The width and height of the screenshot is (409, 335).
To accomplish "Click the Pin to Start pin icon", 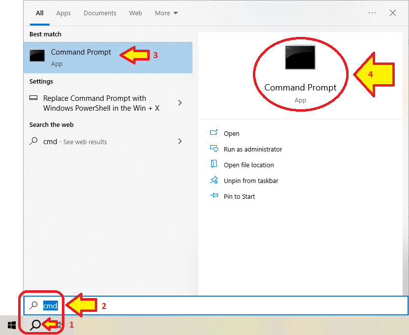I will 214,195.
